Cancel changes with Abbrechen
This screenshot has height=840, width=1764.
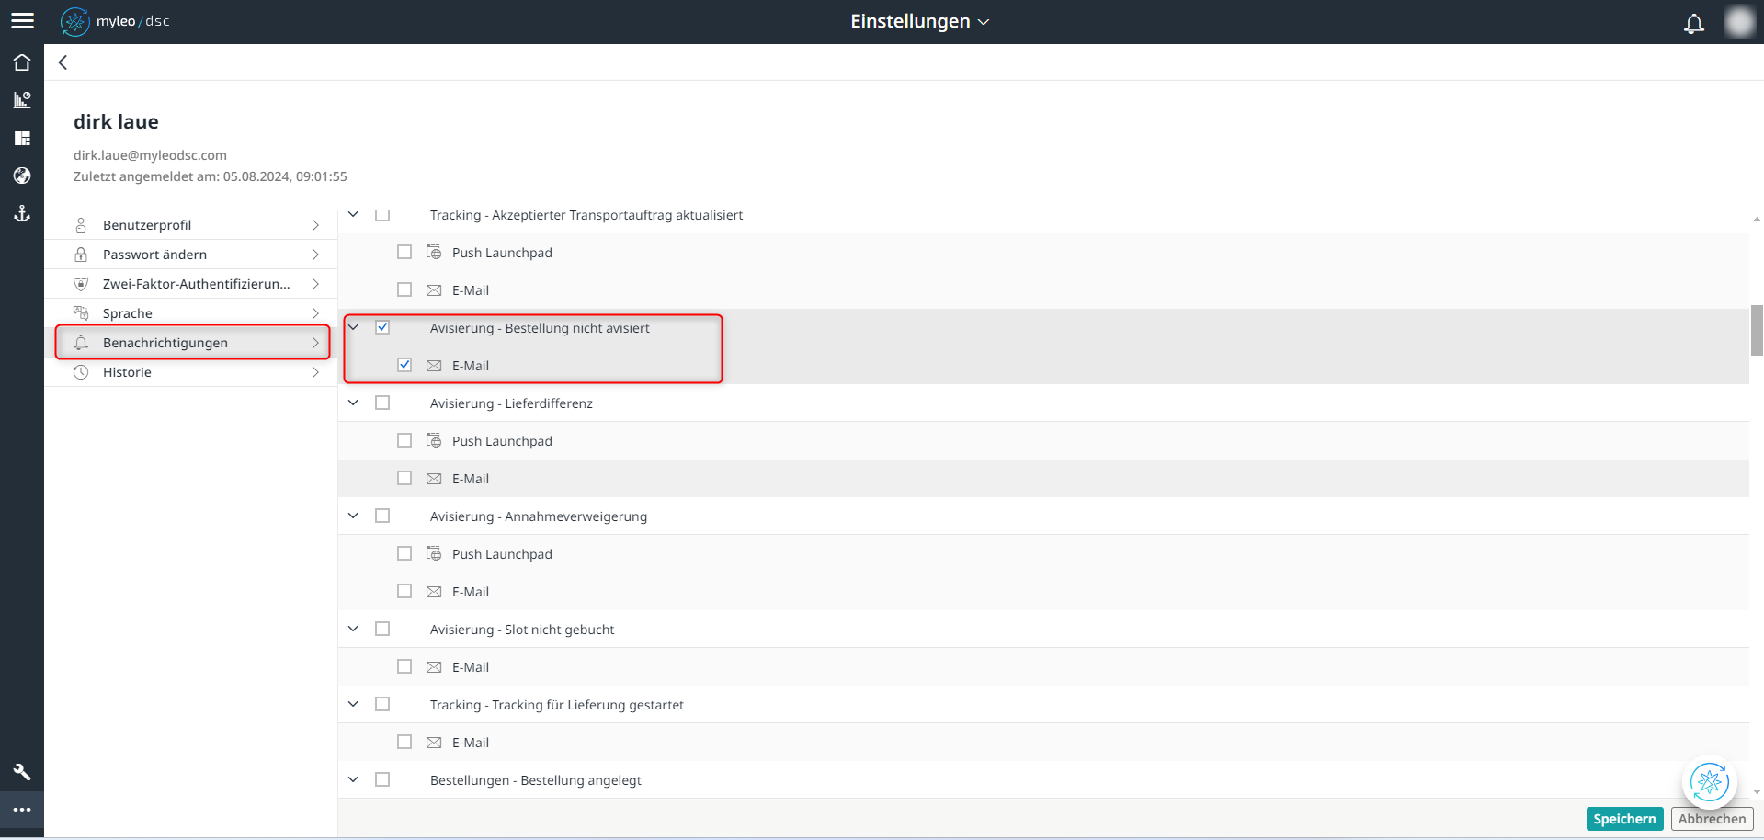click(1712, 819)
